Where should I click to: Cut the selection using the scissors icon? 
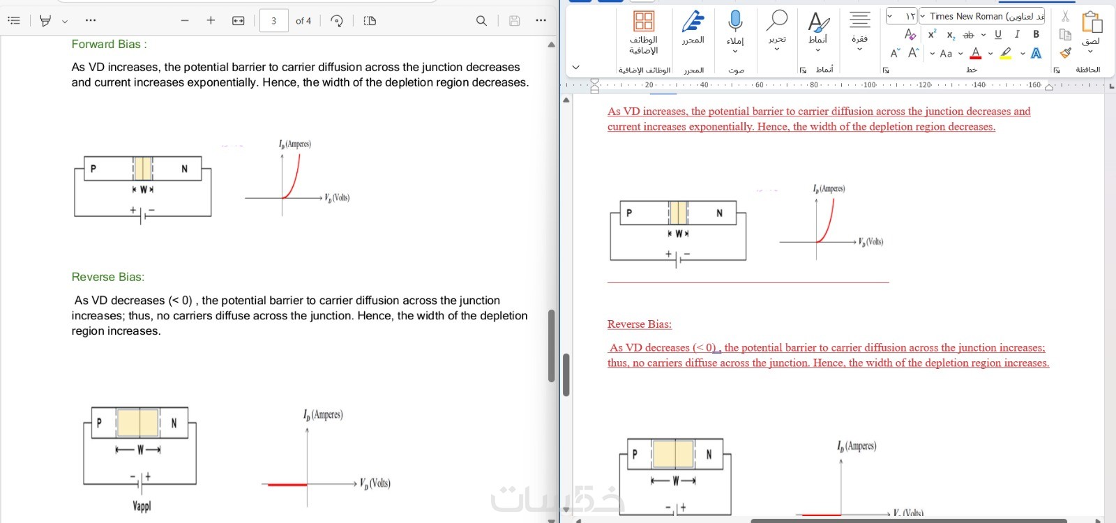tap(1065, 16)
